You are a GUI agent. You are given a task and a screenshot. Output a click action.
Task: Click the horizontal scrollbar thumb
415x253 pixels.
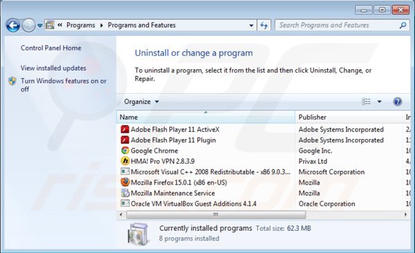(216, 214)
